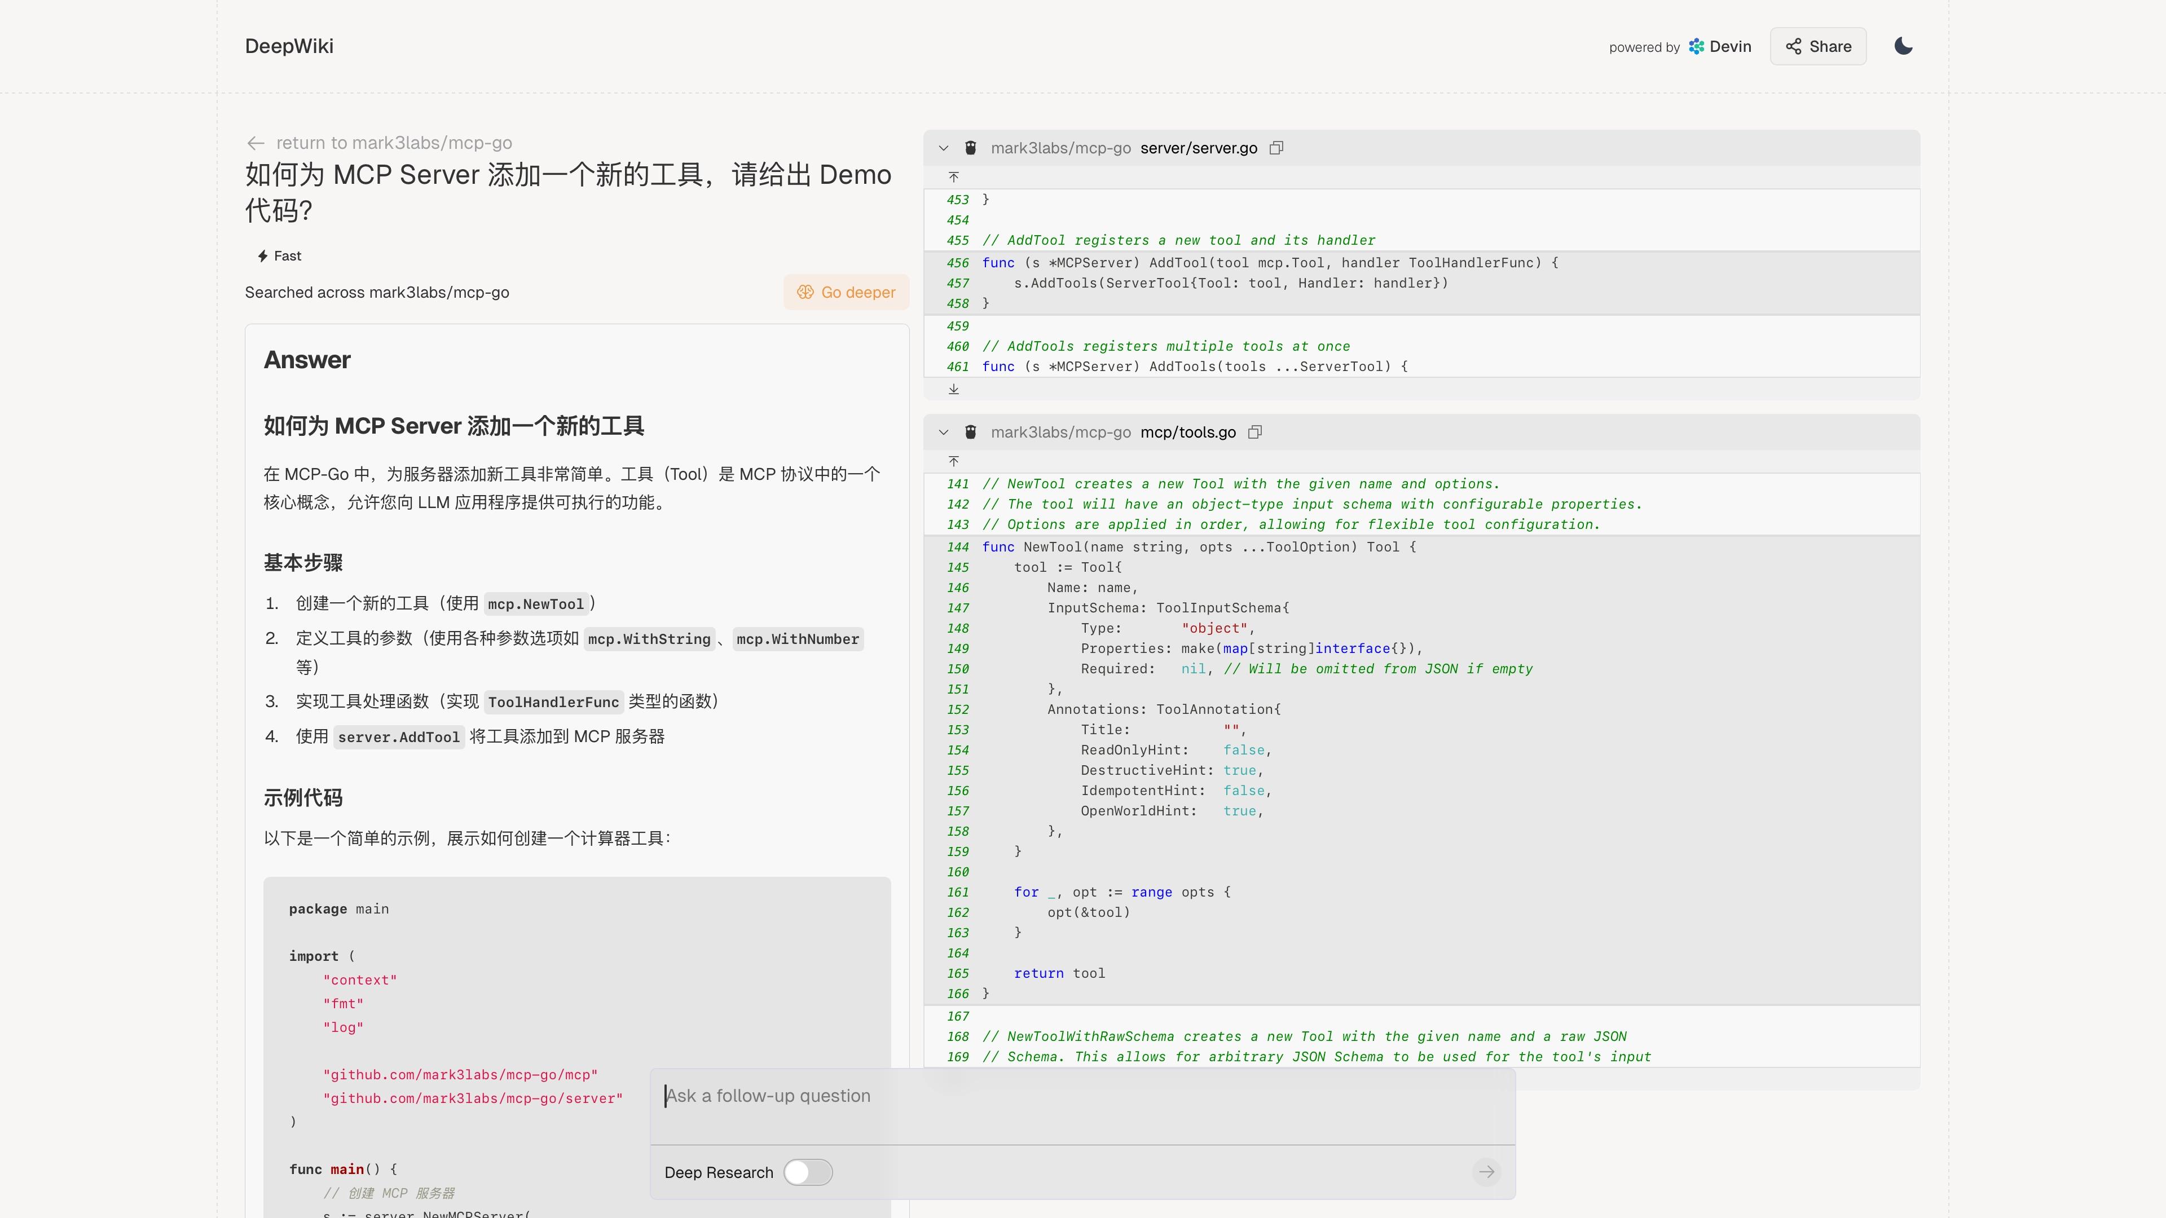Click the Answer heading
The image size is (2166, 1218).
tap(307, 360)
